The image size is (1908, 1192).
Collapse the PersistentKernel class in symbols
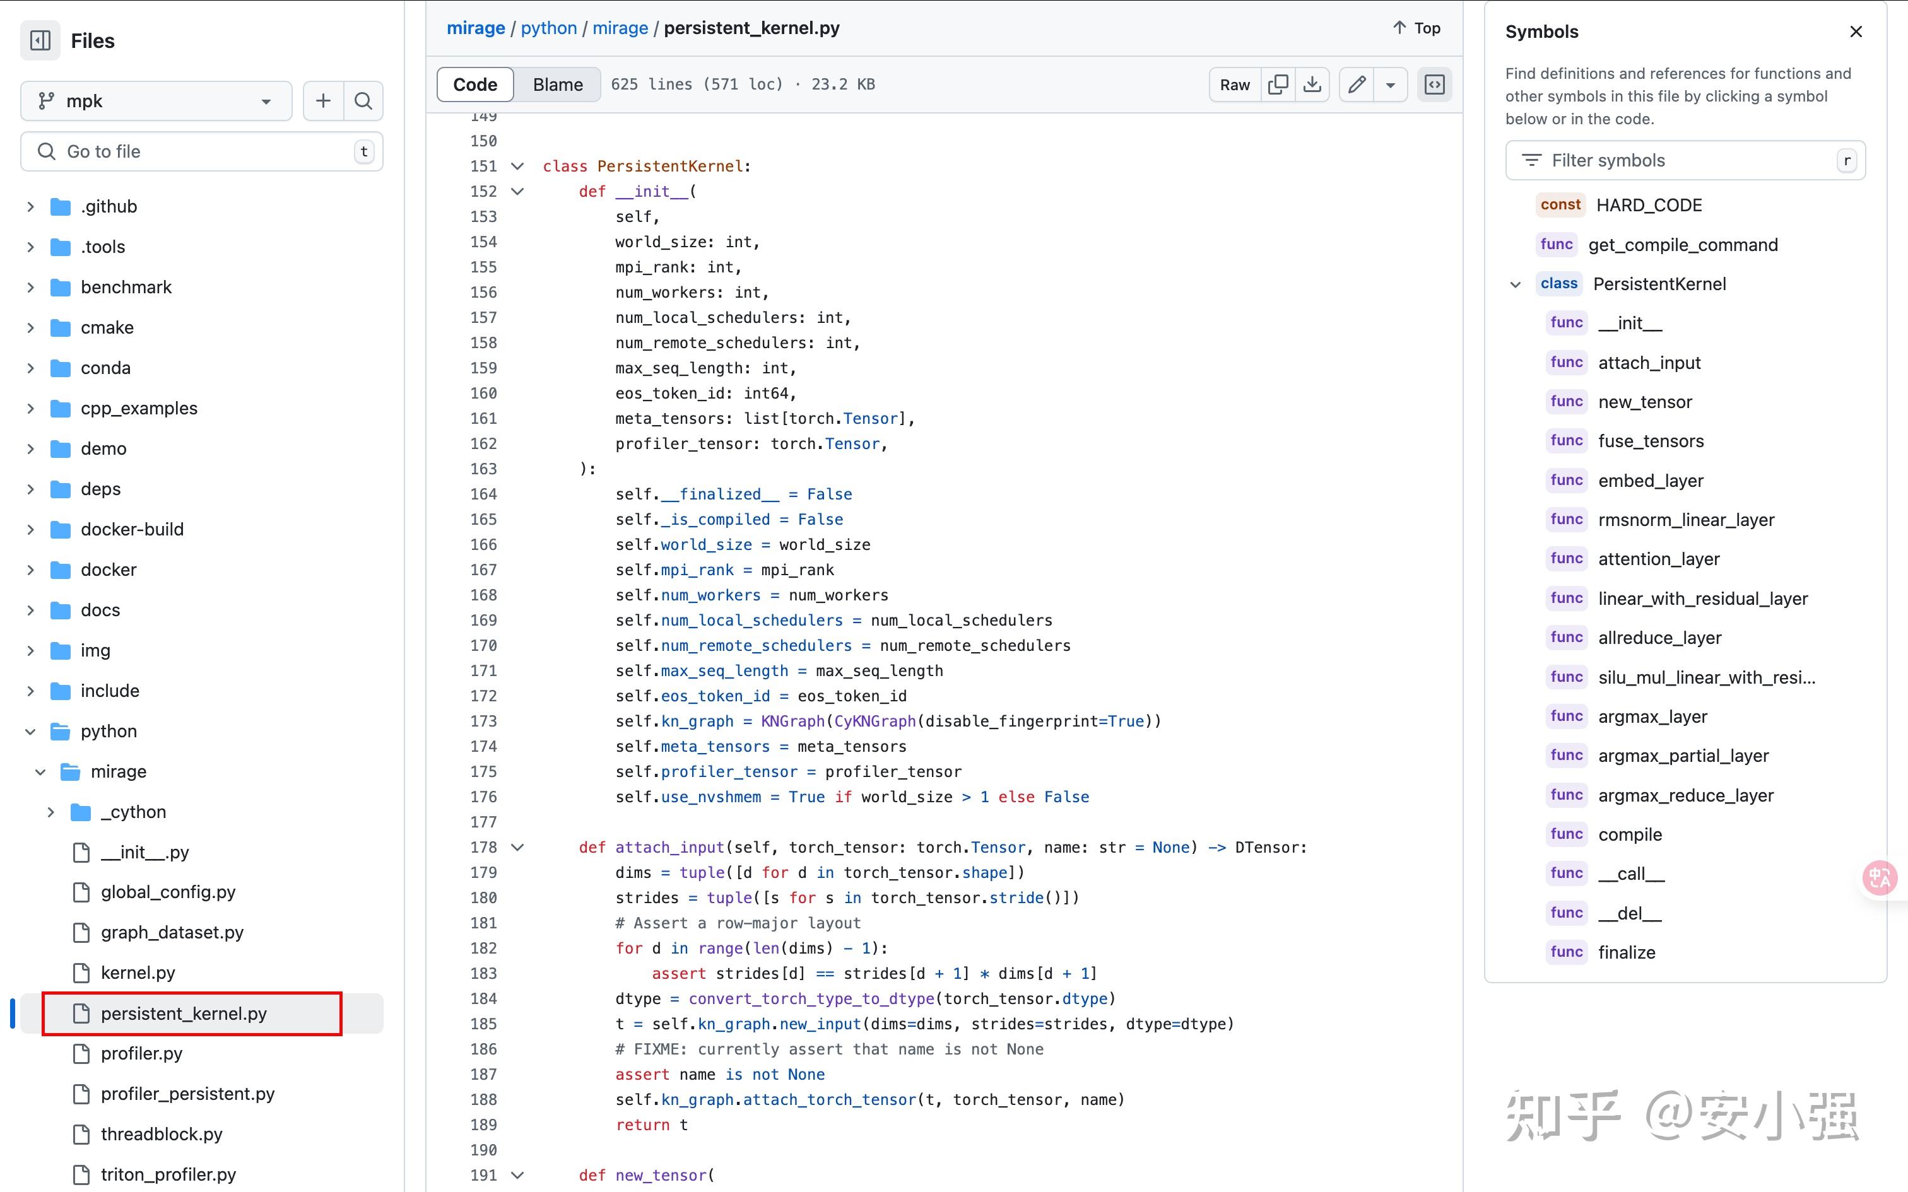pyautogui.click(x=1516, y=284)
